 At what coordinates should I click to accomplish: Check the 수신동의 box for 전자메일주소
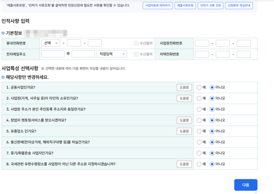136,54
